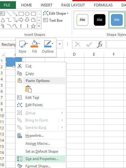This screenshot has height=168, width=126.
Task: Open the Fill color dropdown arrow
Action: 39,43
